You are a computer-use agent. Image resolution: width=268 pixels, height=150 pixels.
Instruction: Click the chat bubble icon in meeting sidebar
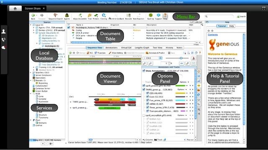(x=4, y=47)
